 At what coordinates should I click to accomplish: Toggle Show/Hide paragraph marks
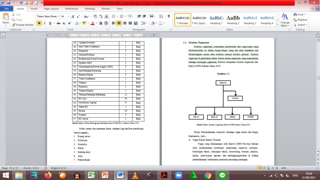169,16
